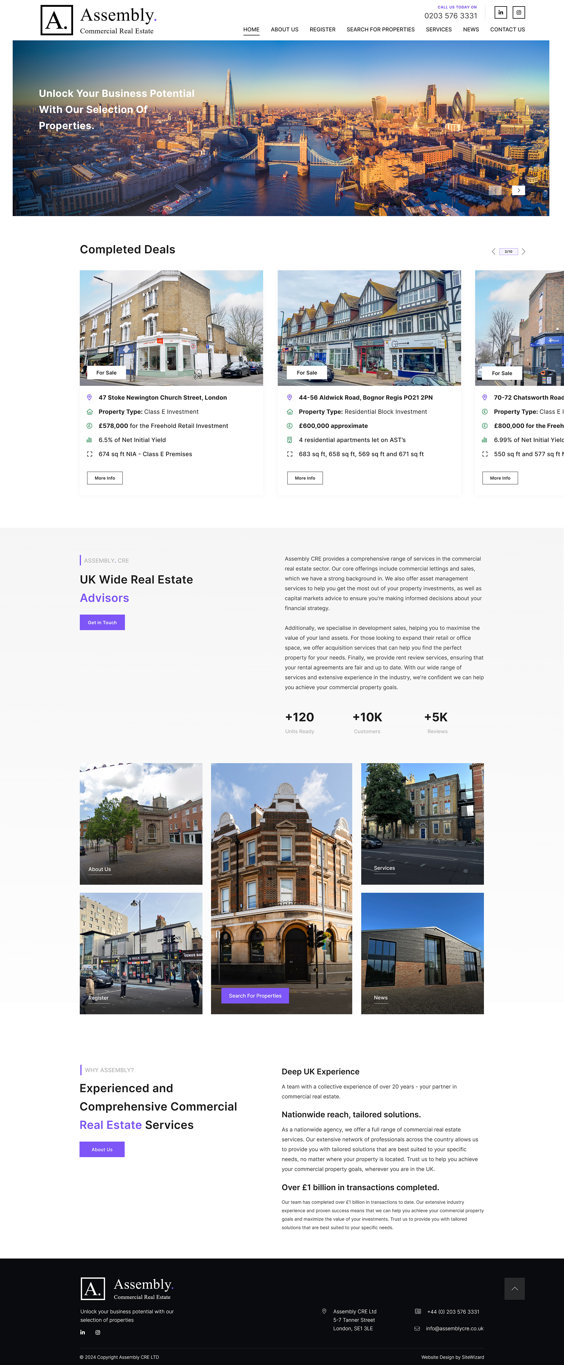The width and height of the screenshot is (564, 1365).
Task: Open the footer LinkedIn icon
Action: [x=83, y=1332]
